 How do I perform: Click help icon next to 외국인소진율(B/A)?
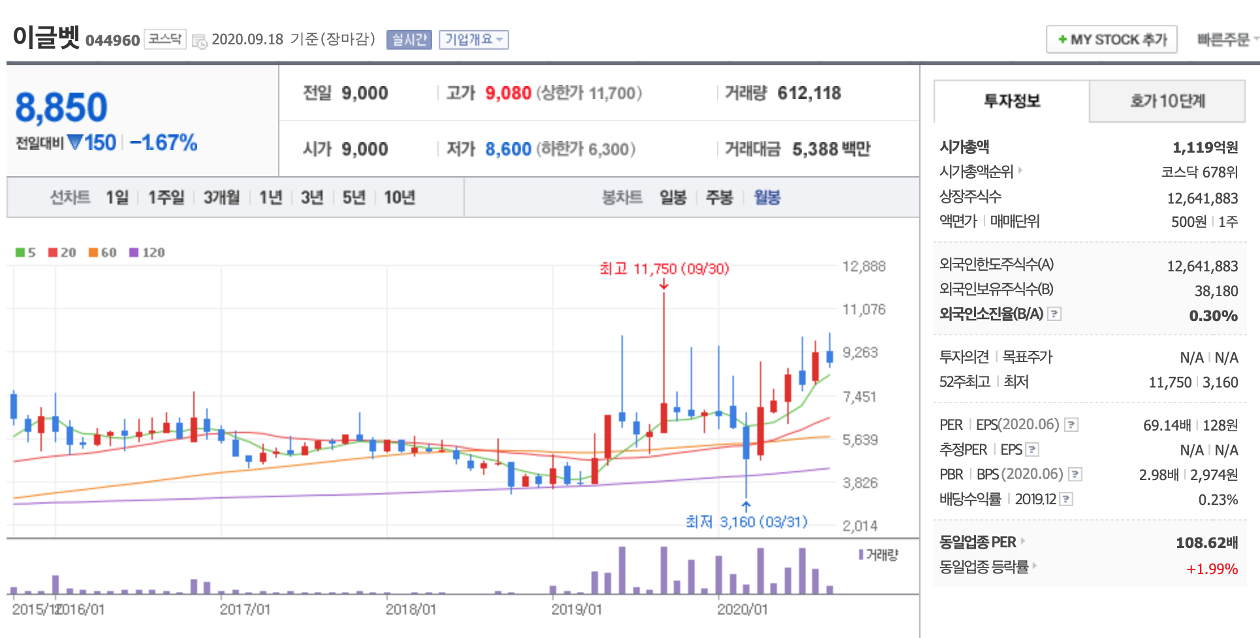tap(1054, 314)
